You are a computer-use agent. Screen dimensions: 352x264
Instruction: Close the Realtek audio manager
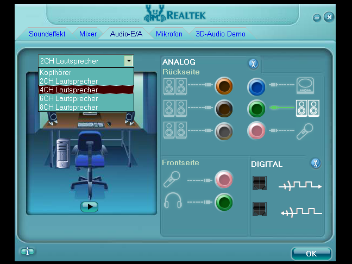pos(329,17)
